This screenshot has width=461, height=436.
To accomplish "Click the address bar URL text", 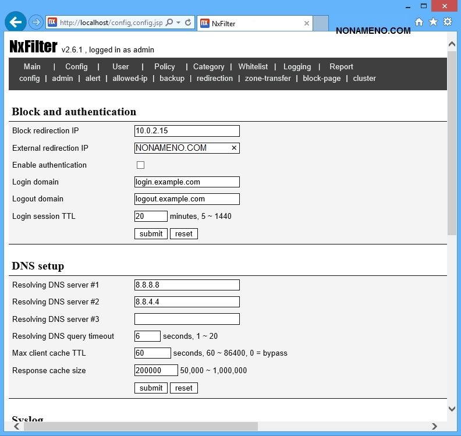I will [x=111, y=23].
